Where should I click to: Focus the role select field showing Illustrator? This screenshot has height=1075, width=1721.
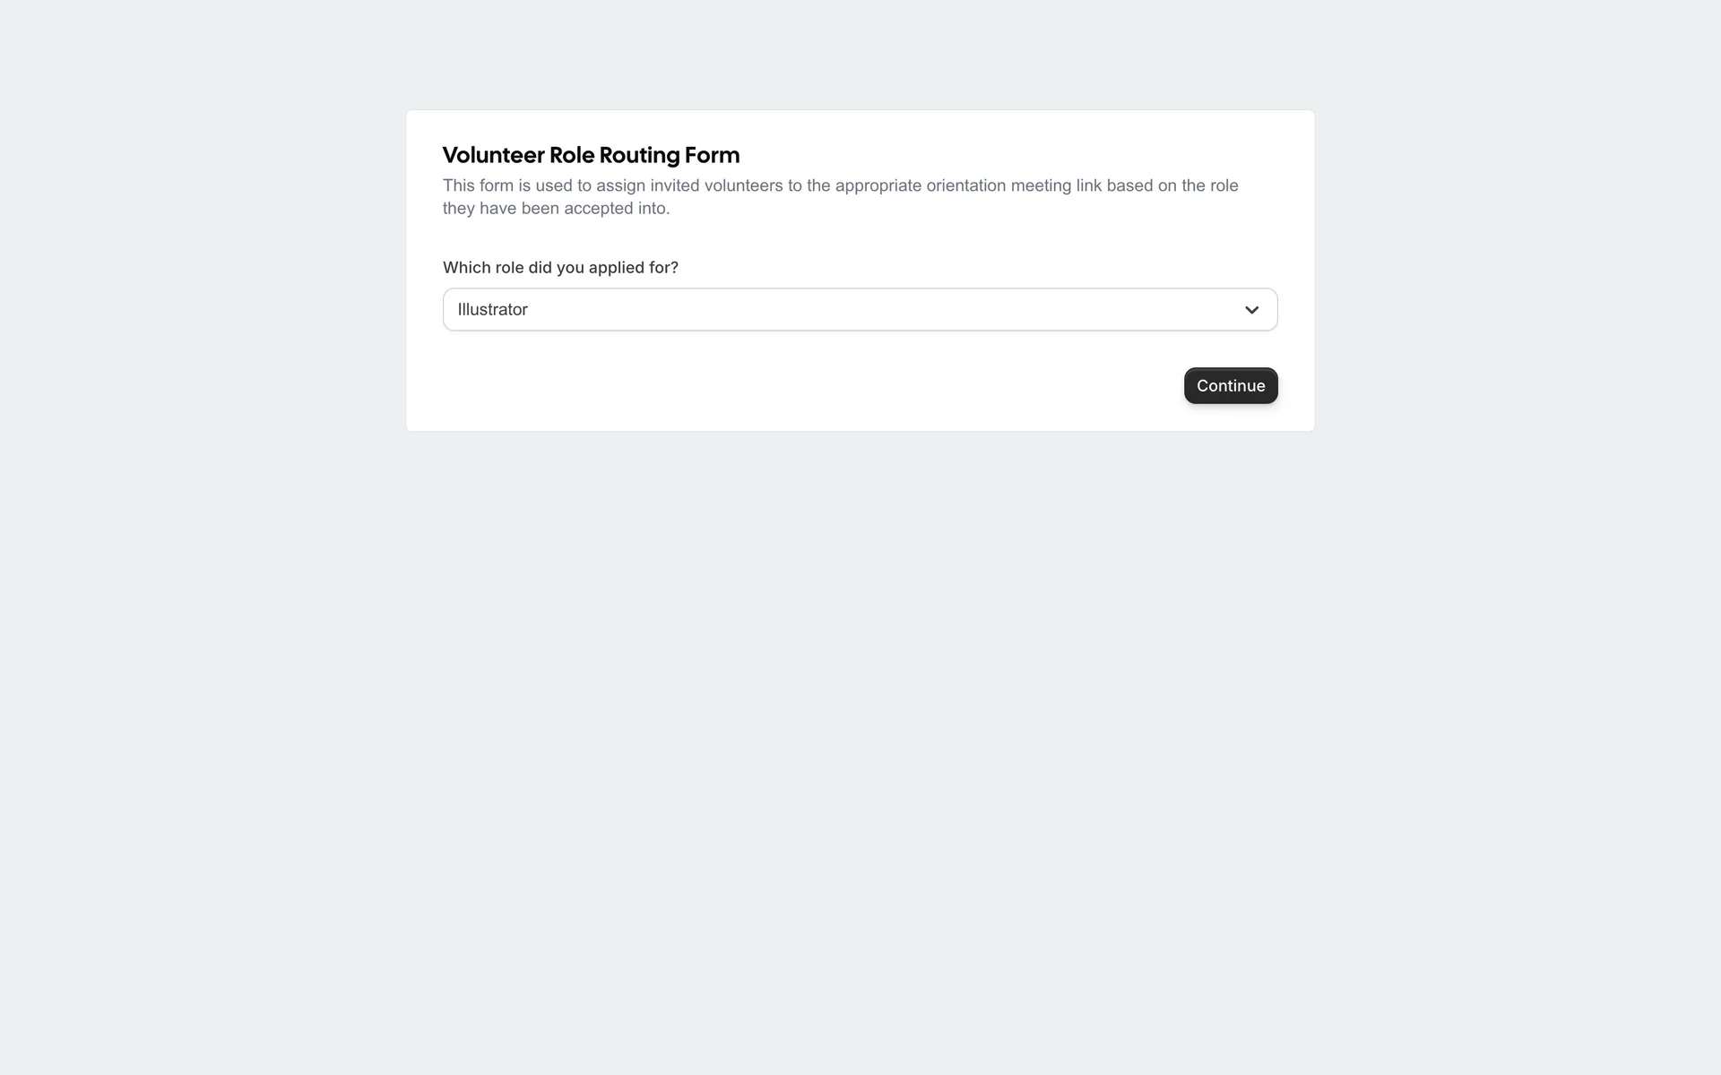pos(860,309)
